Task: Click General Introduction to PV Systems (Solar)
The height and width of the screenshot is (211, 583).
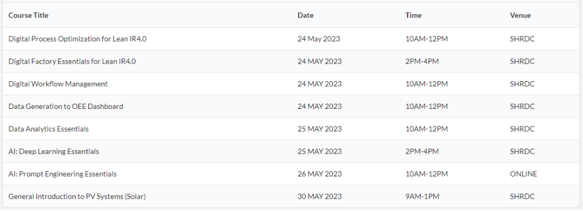Action: coord(77,197)
